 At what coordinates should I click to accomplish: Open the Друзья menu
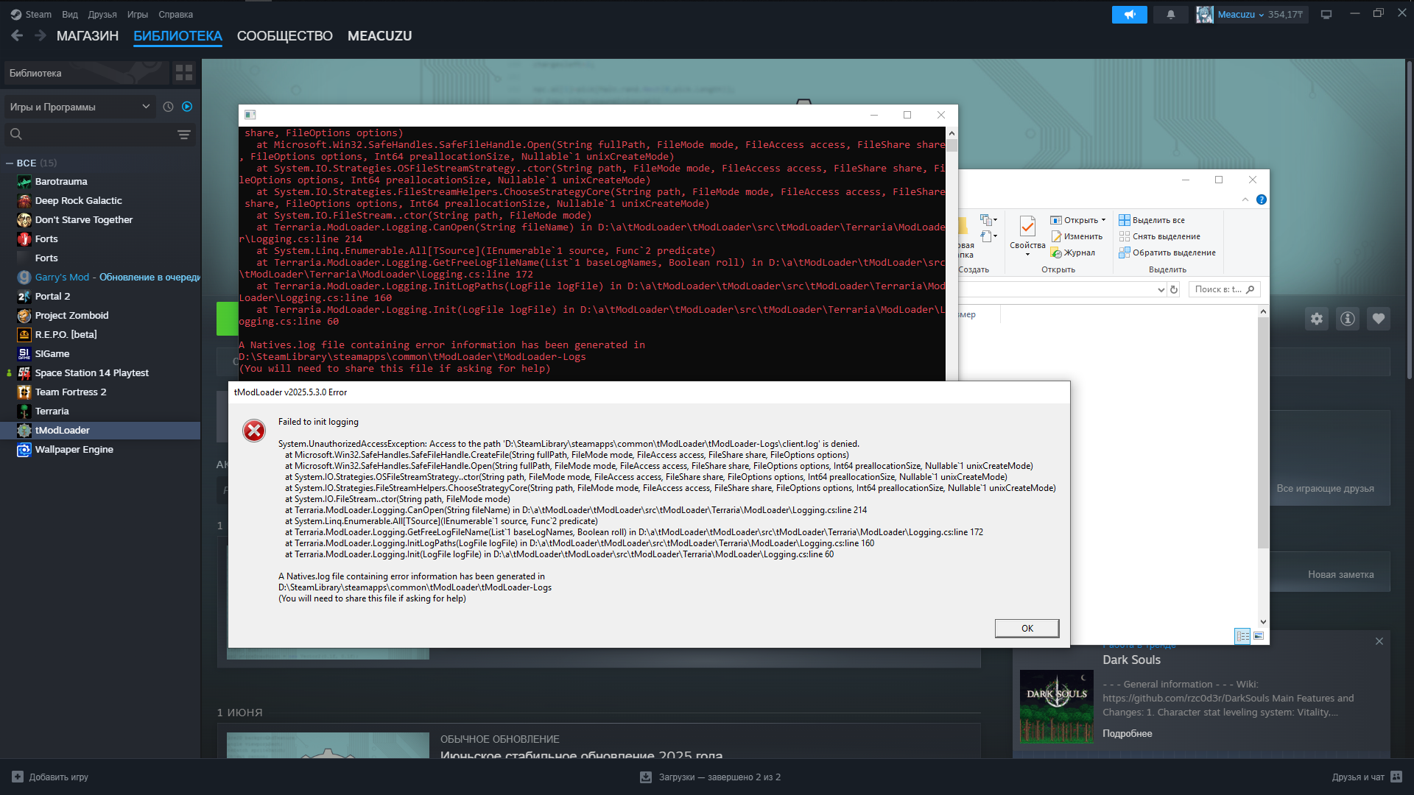tap(102, 14)
